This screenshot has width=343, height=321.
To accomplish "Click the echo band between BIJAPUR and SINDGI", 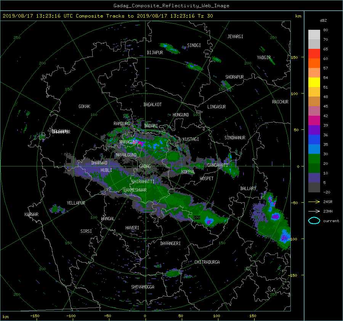I will pyautogui.click(x=170, y=48).
